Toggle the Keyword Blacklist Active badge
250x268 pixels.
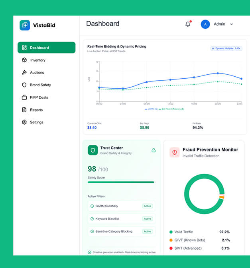148,219
